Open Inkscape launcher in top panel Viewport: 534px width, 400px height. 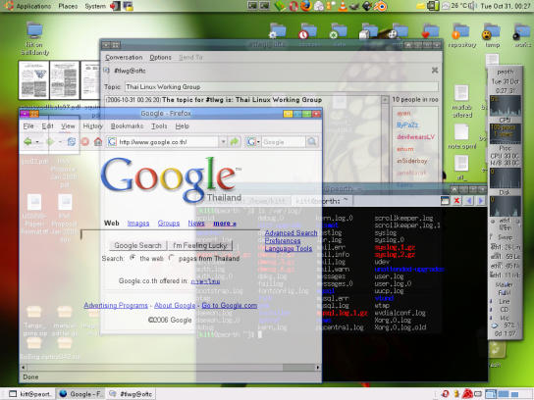(367, 6)
